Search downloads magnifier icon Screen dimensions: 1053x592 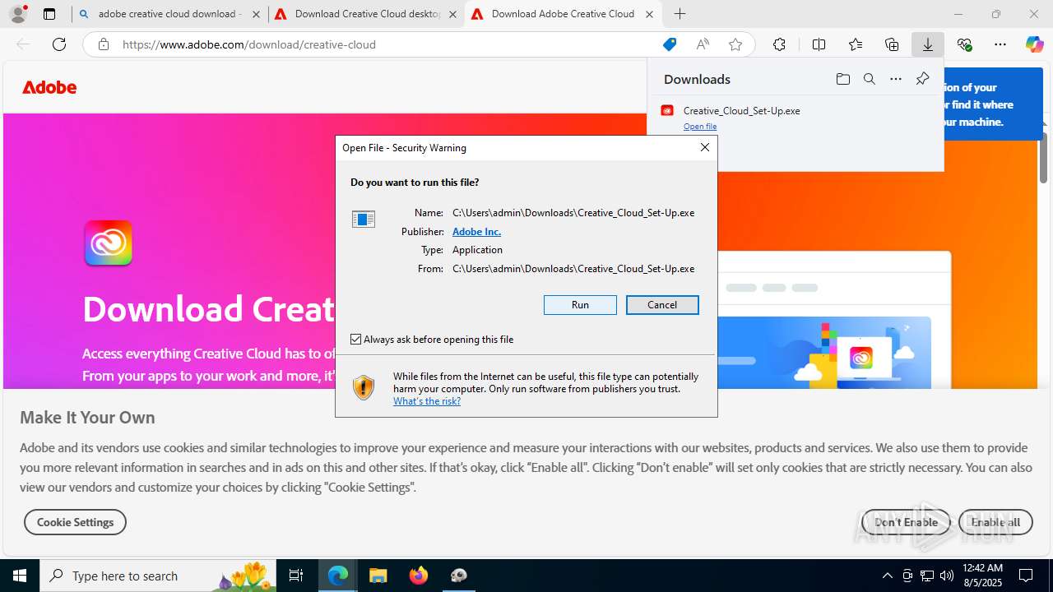click(870, 79)
